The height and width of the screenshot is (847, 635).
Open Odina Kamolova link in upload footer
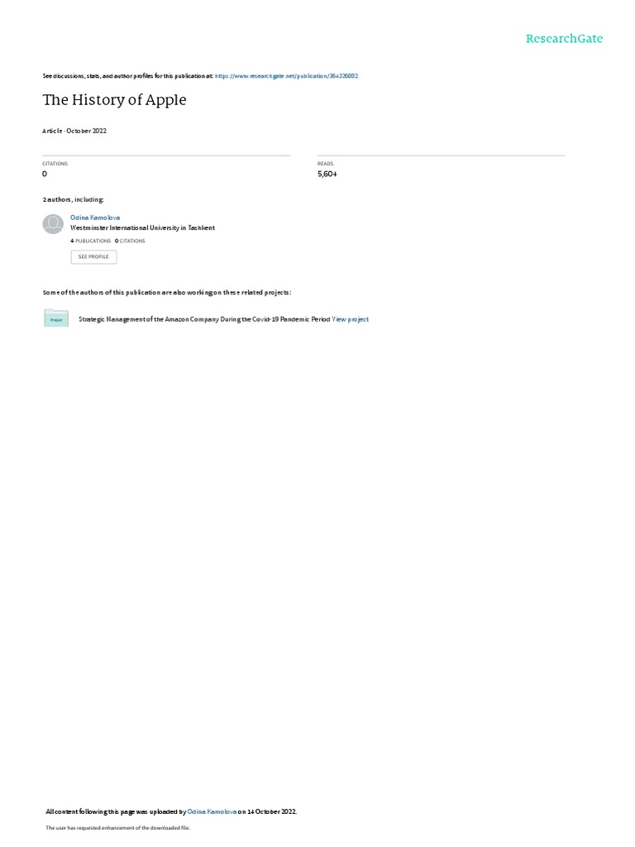[x=212, y=811]
